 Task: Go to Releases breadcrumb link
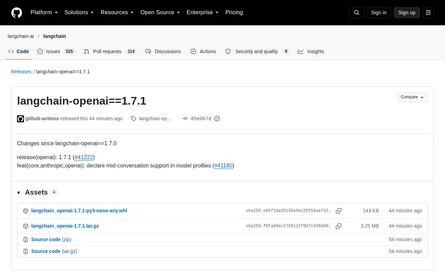(21, 72)
